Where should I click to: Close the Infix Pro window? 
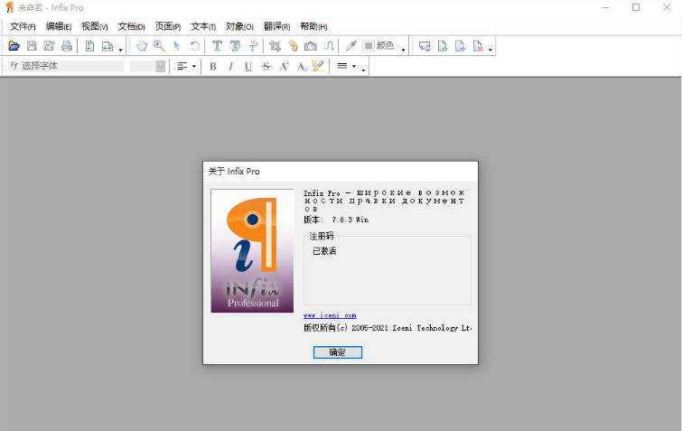(x=667, y=7)
